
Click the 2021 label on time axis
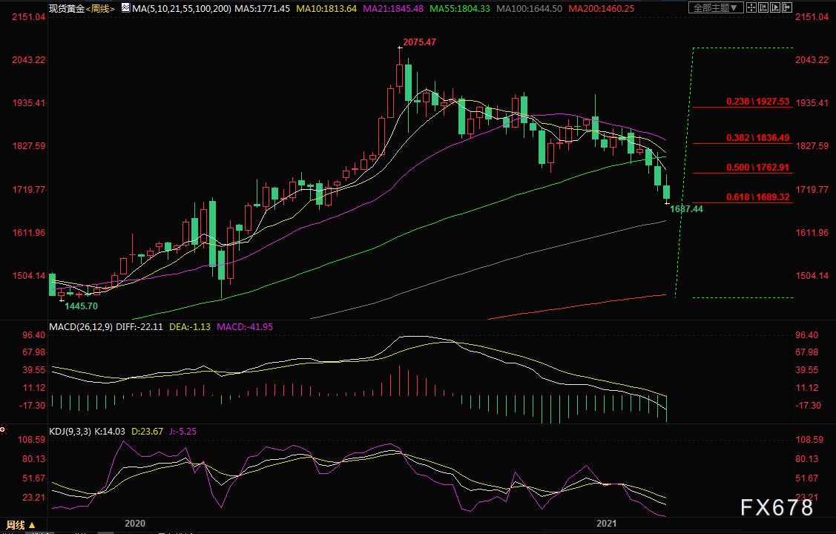click(606, 524)
